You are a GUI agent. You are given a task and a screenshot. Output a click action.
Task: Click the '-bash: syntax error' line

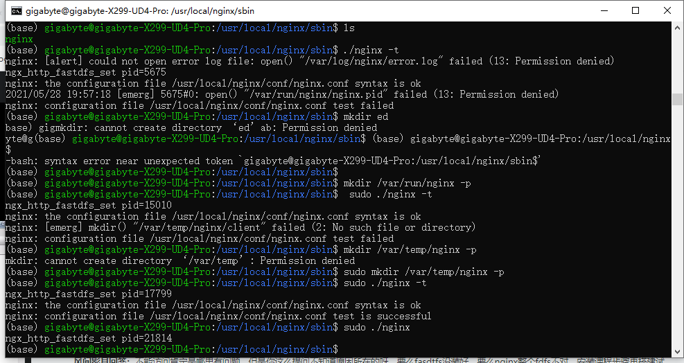pyautogui.click(x=273, y=161)
